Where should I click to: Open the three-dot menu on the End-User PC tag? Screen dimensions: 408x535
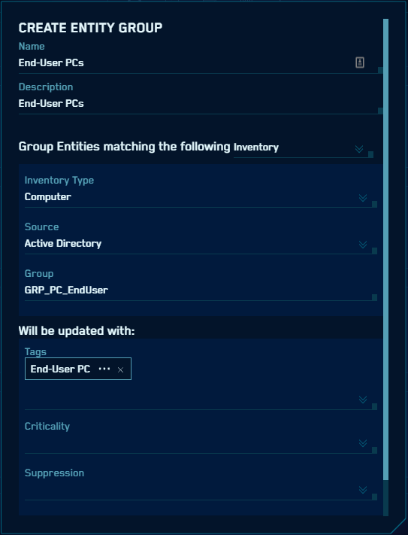coord(104,369)
